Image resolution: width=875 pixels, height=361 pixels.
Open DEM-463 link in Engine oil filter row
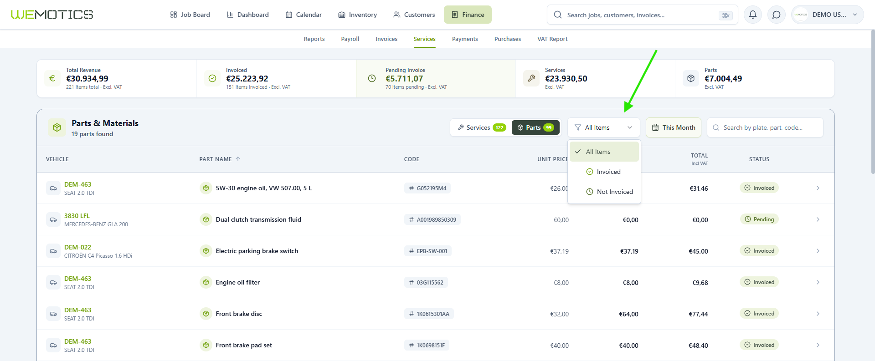pyautogui.click(x=77, y=279)
